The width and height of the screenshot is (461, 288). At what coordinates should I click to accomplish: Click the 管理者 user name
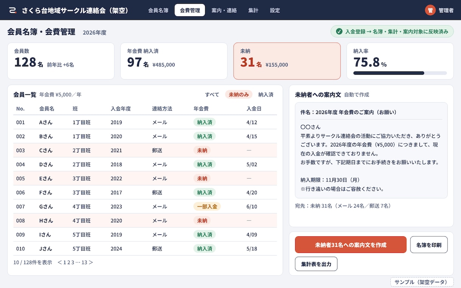[x=446, y=10]
